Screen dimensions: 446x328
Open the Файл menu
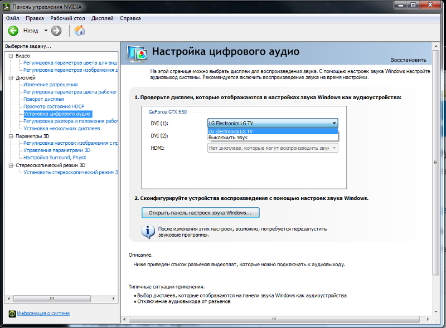point(12,18)
